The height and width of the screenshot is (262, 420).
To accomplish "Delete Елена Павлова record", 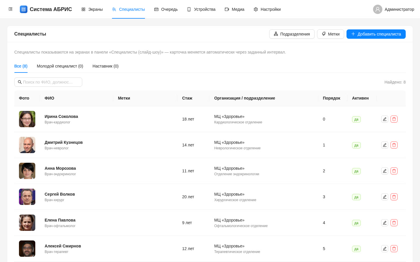I will [x=394, y=223].
